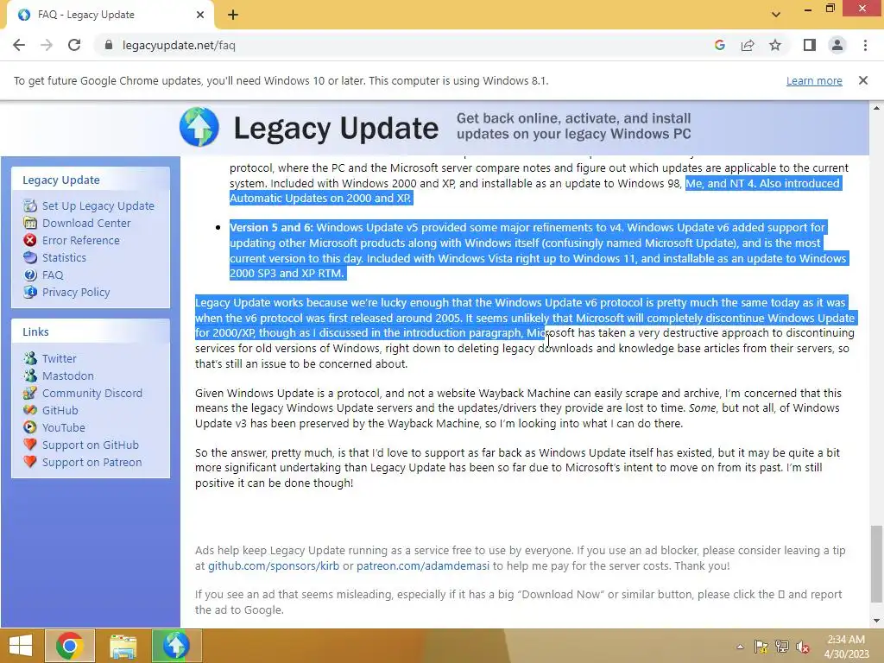Close the FAQ - Legacy Update tab

pos(200,15)
